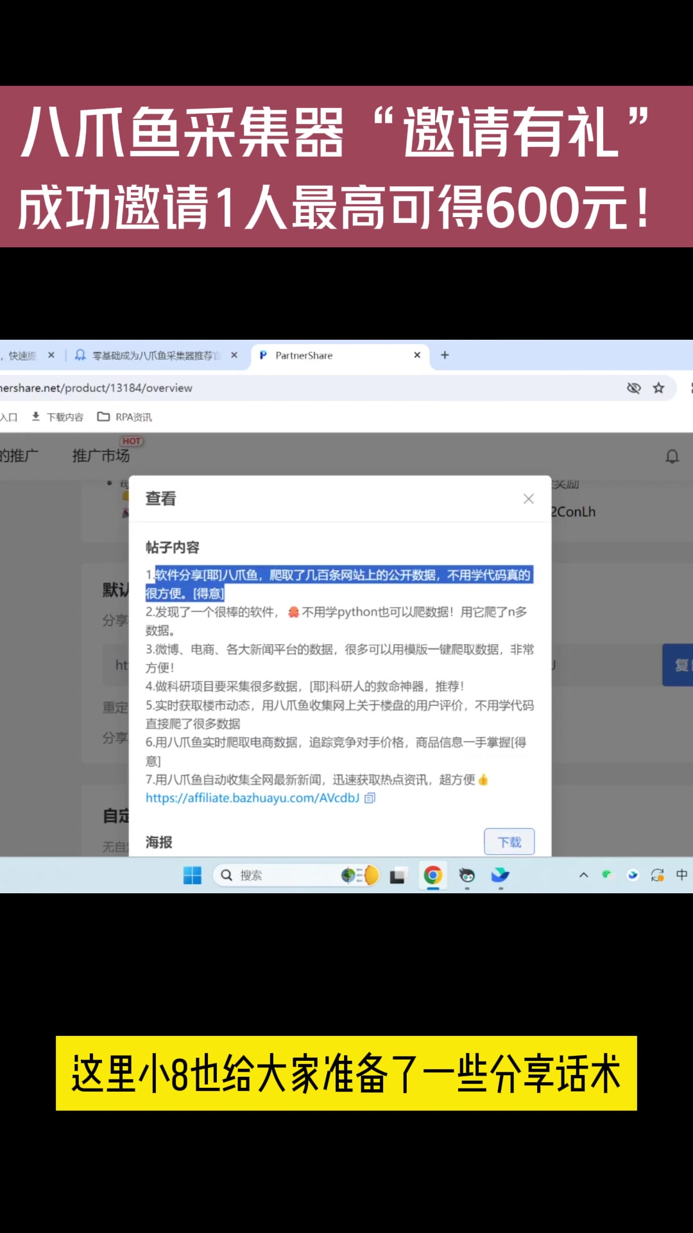The height and width of the screenshot is (1233, 693).
Task: Close the 快速提 tab
Action: point(51,355)
